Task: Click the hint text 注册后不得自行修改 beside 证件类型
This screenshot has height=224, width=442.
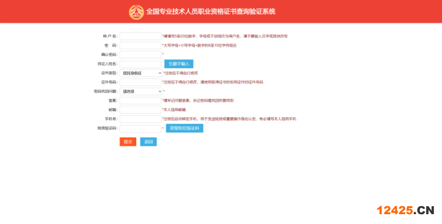Action: coord(180,73)
